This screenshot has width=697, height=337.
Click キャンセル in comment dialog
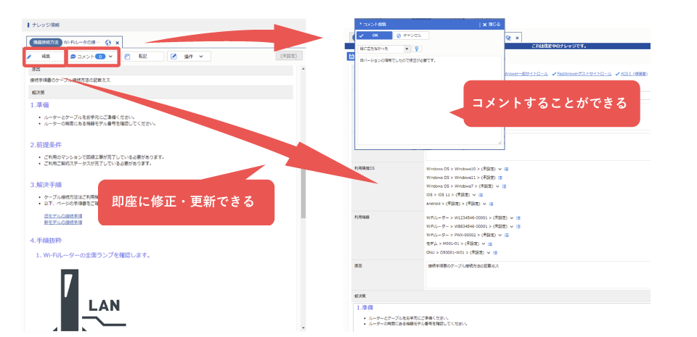(412, 35)
